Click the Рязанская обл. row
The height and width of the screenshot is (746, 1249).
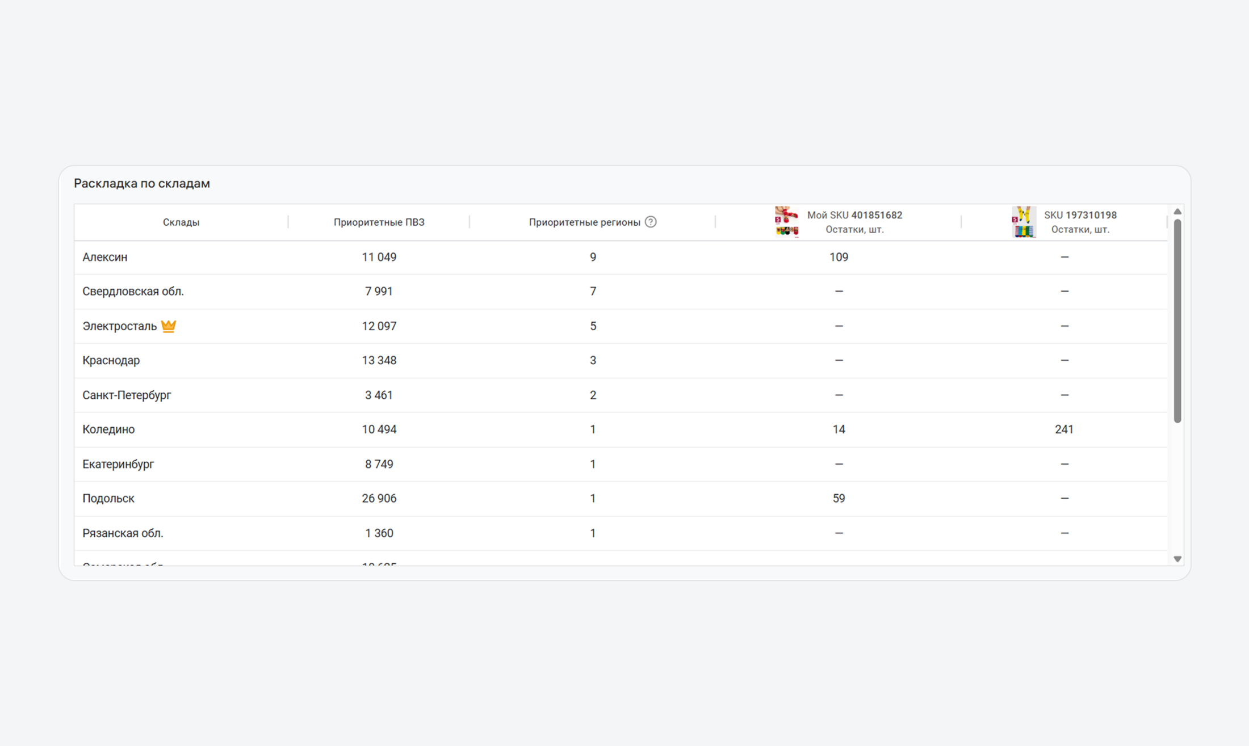click(123, 533)
